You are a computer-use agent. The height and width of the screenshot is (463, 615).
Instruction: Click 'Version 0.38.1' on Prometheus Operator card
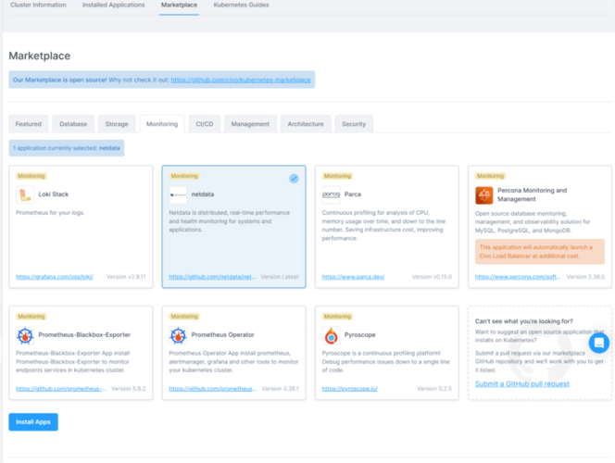click(280, 389)
